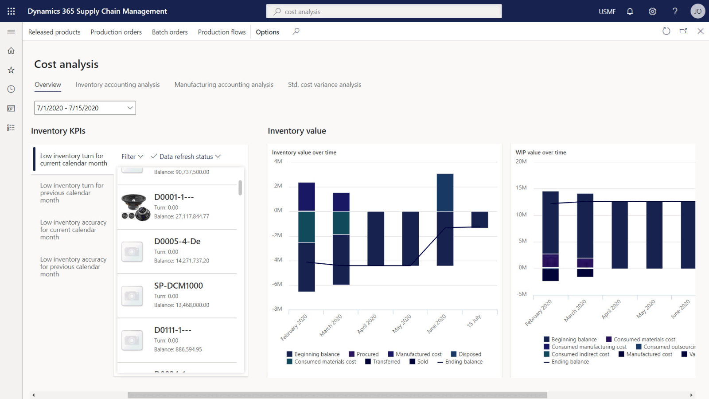The image size is (709, 399).
Task: Click the help question mark icon
Action: click(675, 12)
